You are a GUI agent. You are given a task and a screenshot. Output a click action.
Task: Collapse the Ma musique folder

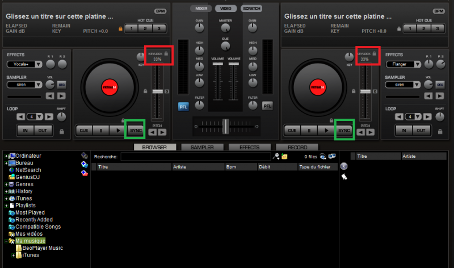click(x=6, y=241)
